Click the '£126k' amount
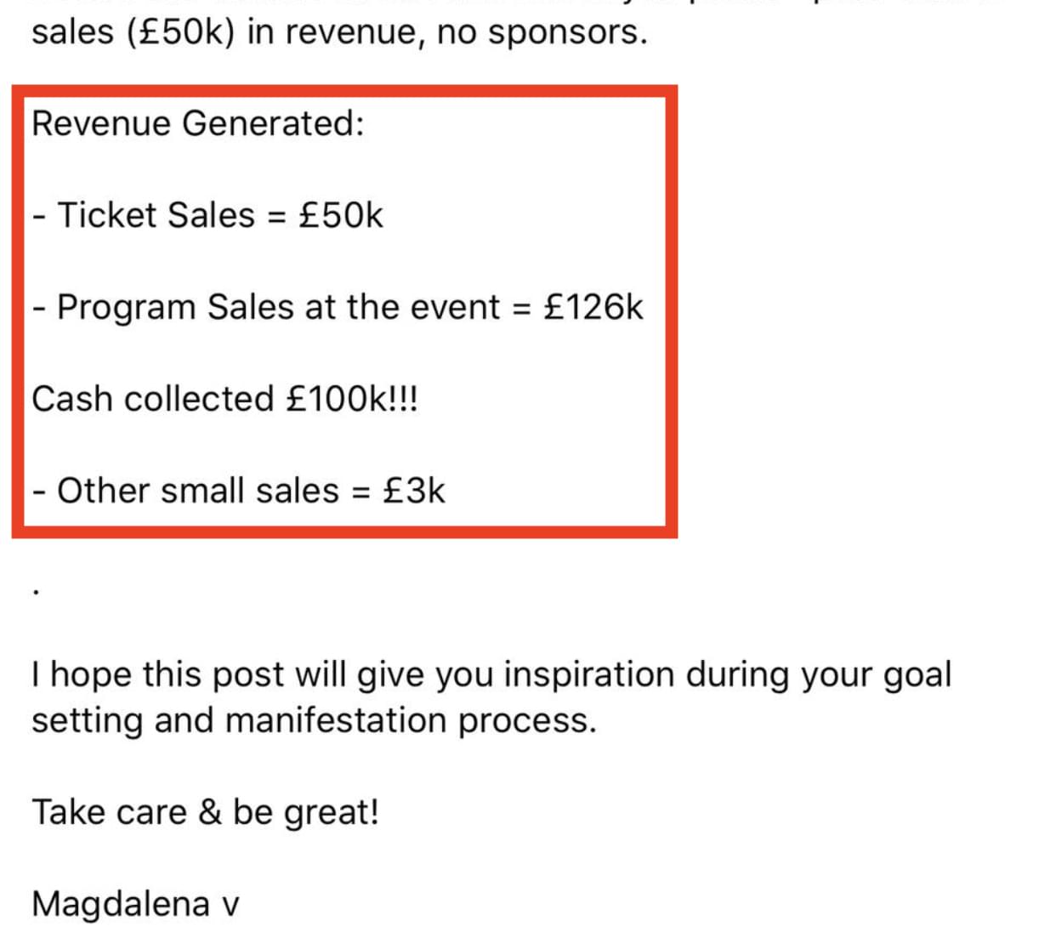Image resolution: width=1056 pixels, height=938 pixels. 593,307
